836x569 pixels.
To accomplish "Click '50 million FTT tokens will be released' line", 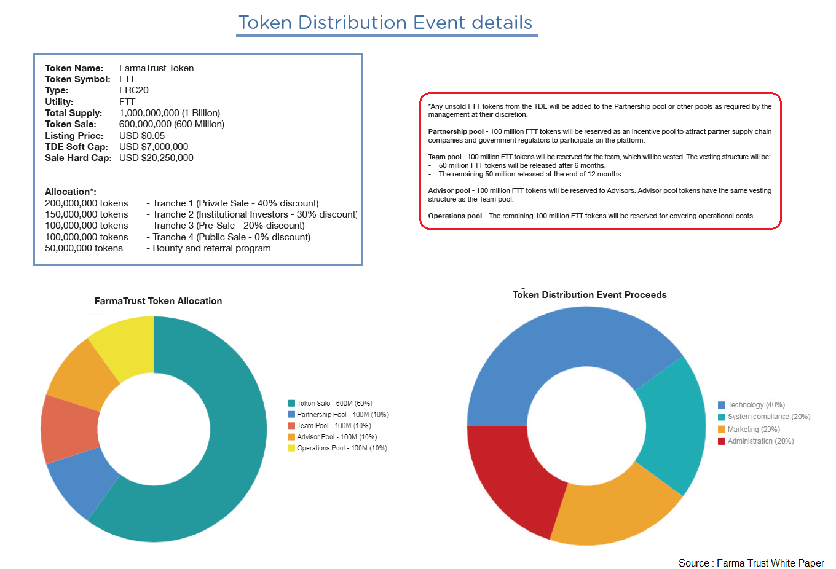I will click(522, 165).
